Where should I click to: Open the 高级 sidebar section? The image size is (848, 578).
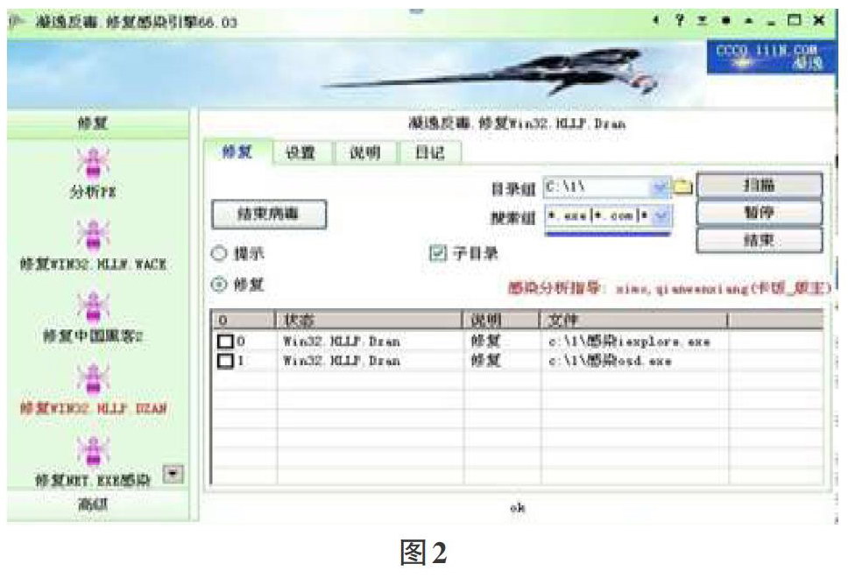pyautogui.click(x=97, y=504)
